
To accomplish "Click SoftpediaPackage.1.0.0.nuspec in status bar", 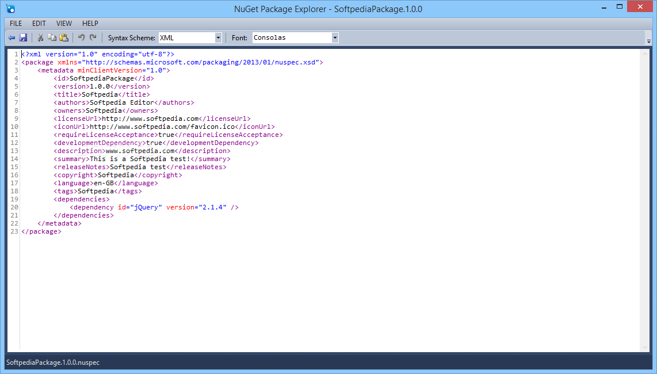I will coord(53,362).
